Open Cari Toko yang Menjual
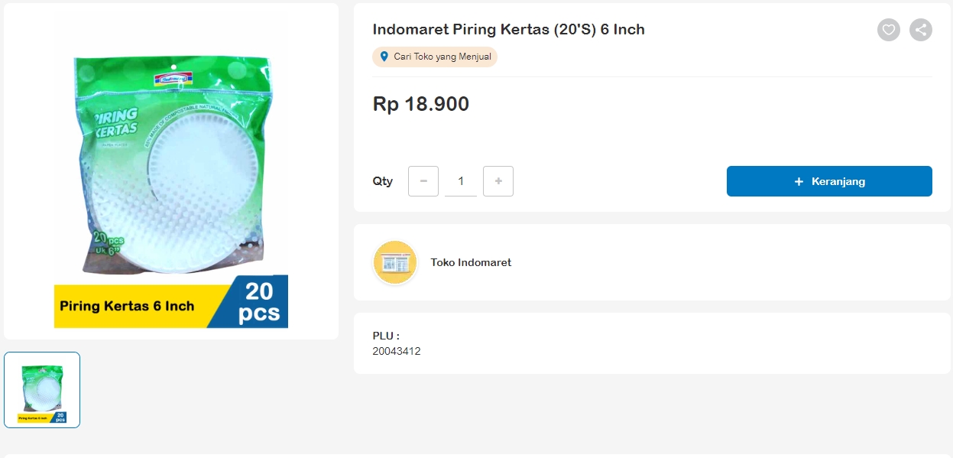 (x=434, y=57)
